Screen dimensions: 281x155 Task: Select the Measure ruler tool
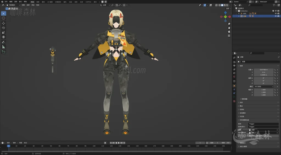click(x=3, y=47)
